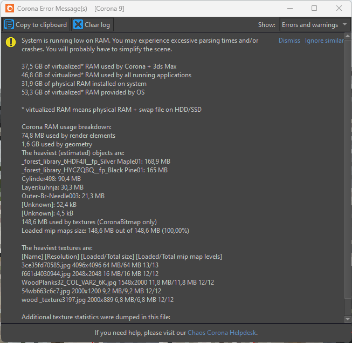Click the f661d4030944.jpg texture row
Screen dimensions: 352x343
[90, 274]
